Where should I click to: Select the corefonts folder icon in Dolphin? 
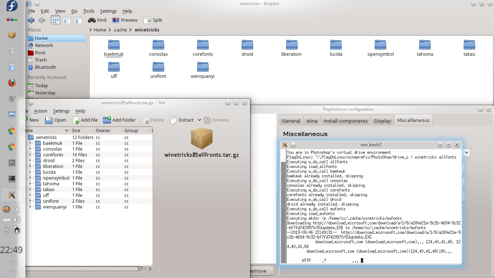point(203,45)
